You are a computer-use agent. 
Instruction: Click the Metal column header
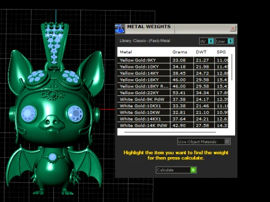[126, 52]
